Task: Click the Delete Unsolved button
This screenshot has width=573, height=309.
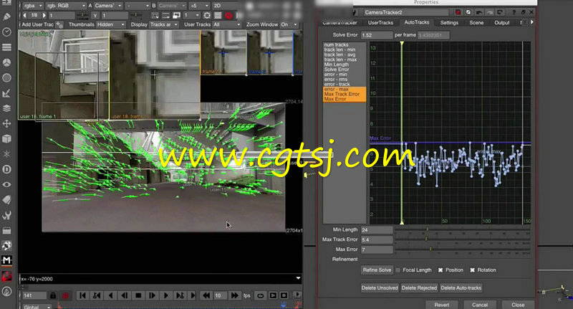Action: tap(380, 288)
